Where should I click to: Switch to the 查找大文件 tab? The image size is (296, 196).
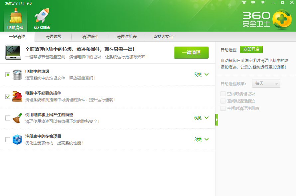pos(163,37)
